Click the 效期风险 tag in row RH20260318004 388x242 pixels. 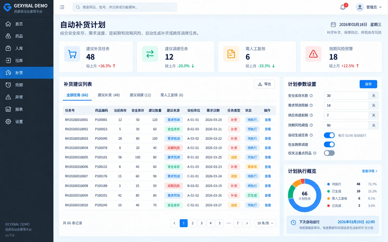(174, 148)
